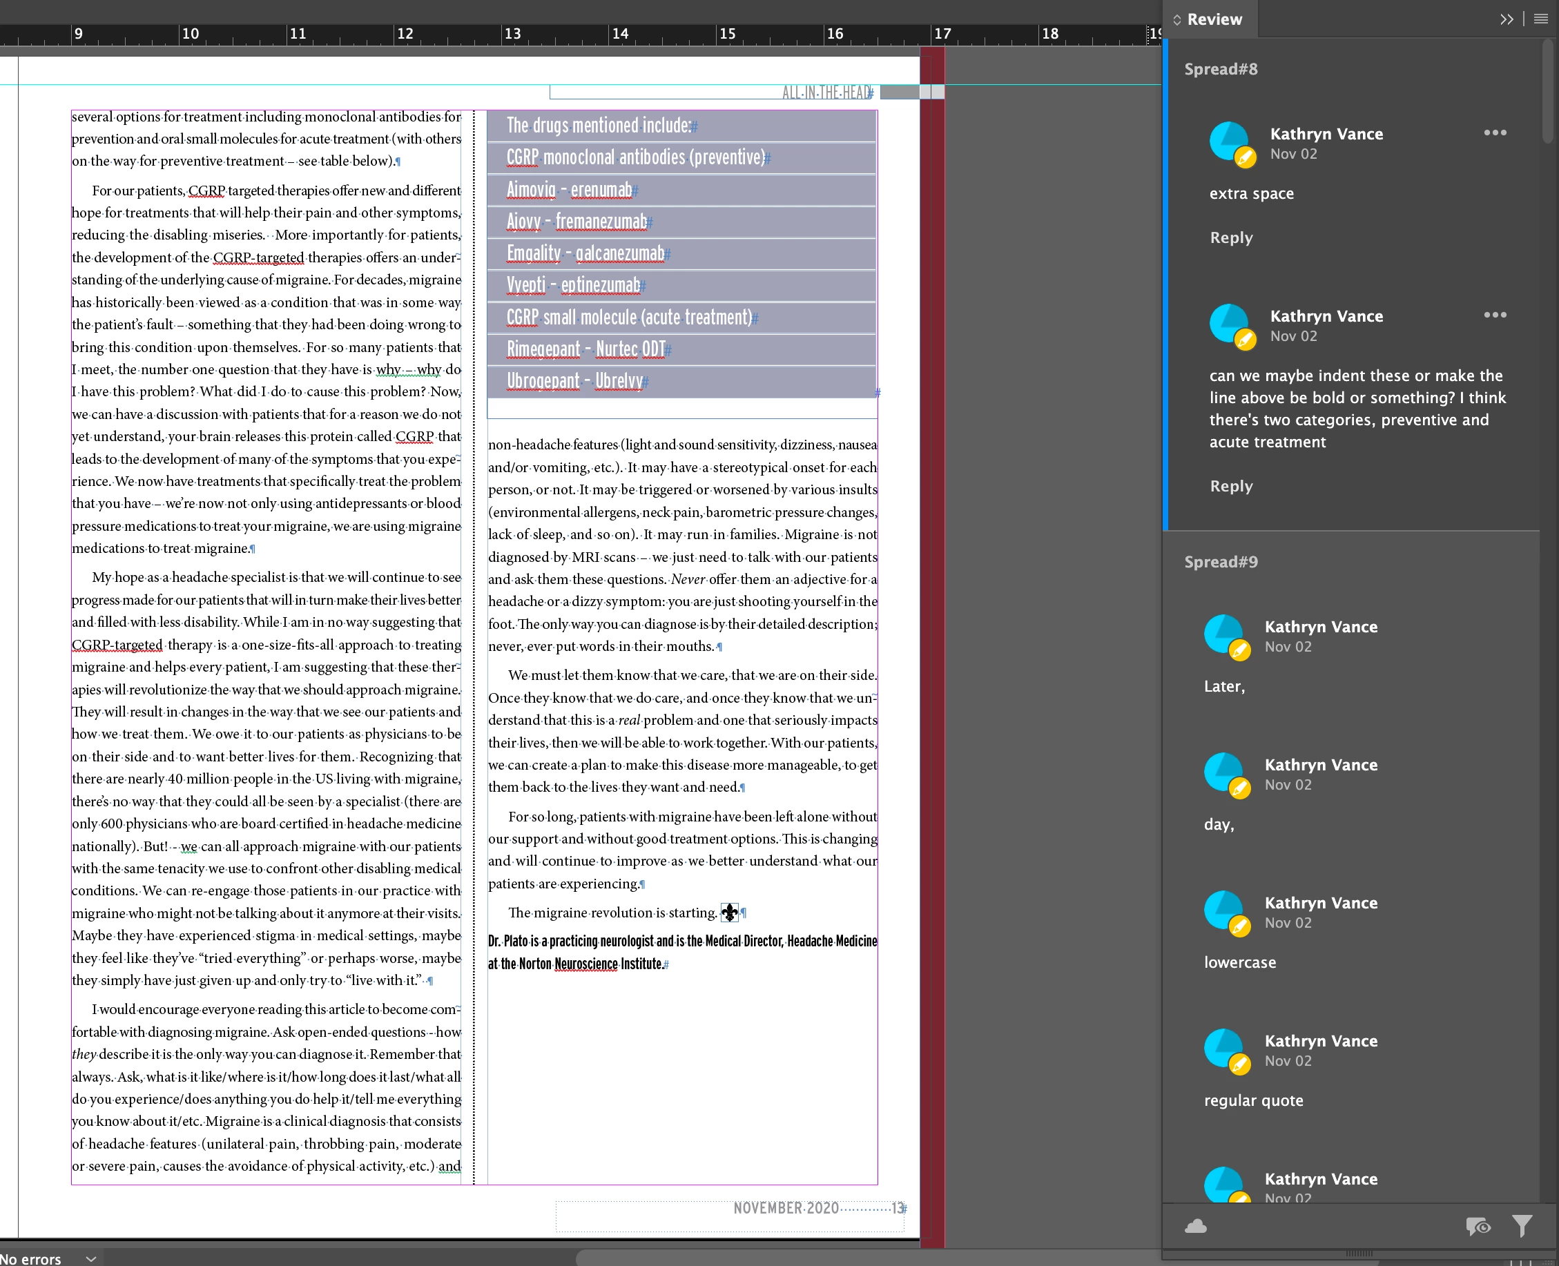
Task: Click the filter comments funnel icon
Action: pos(1522,1226)
